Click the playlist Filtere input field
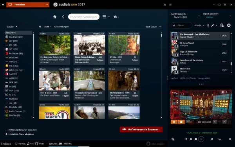 181,25
